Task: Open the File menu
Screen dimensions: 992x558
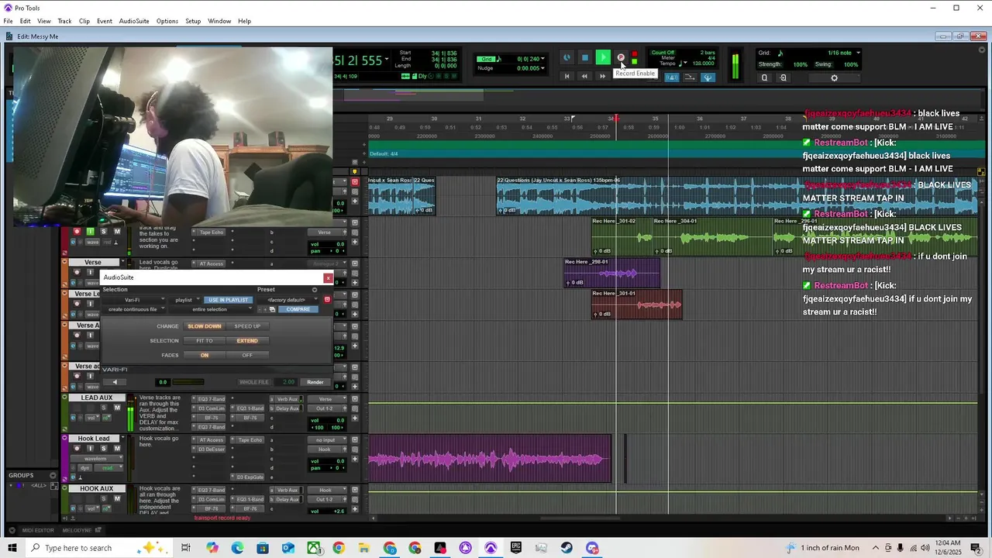Action: [8, 21]
